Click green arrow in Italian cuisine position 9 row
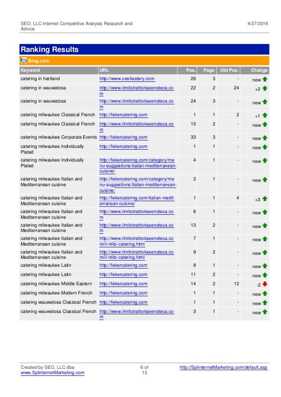The image size is (281, 397). [265, 253]
